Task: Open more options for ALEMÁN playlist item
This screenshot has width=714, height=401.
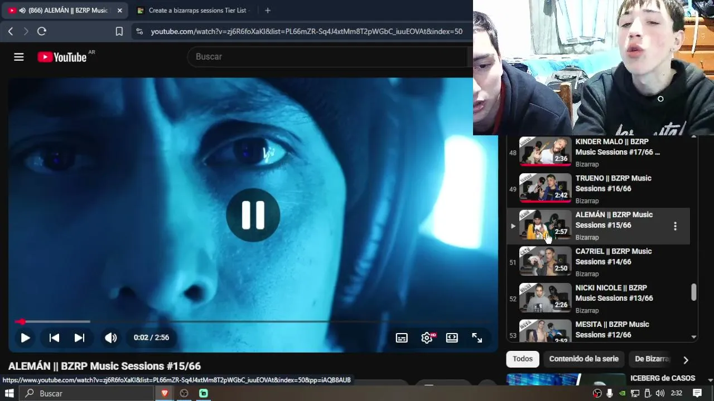Action: pyautogui.click(x=675, y=226)
